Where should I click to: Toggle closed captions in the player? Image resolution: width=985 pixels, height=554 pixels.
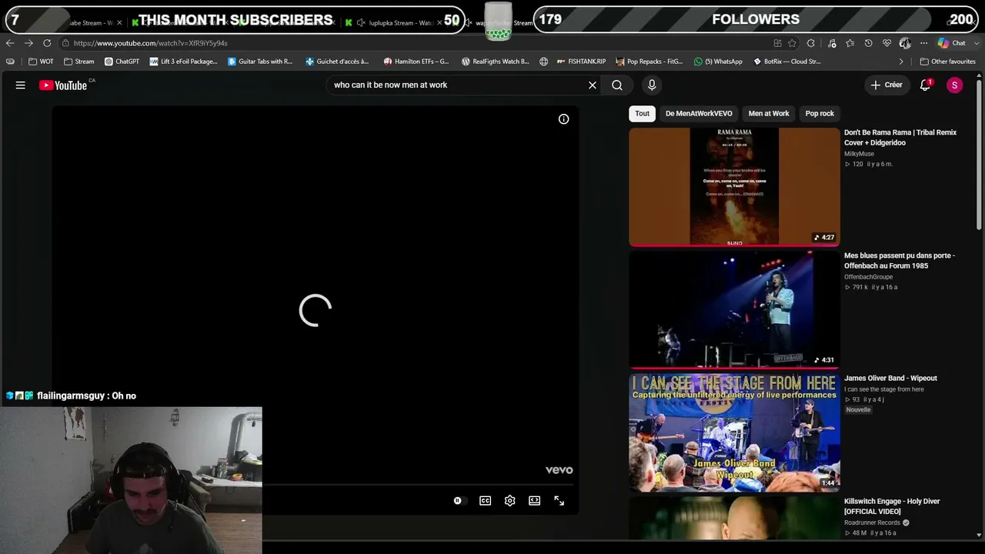coord(486,501)
